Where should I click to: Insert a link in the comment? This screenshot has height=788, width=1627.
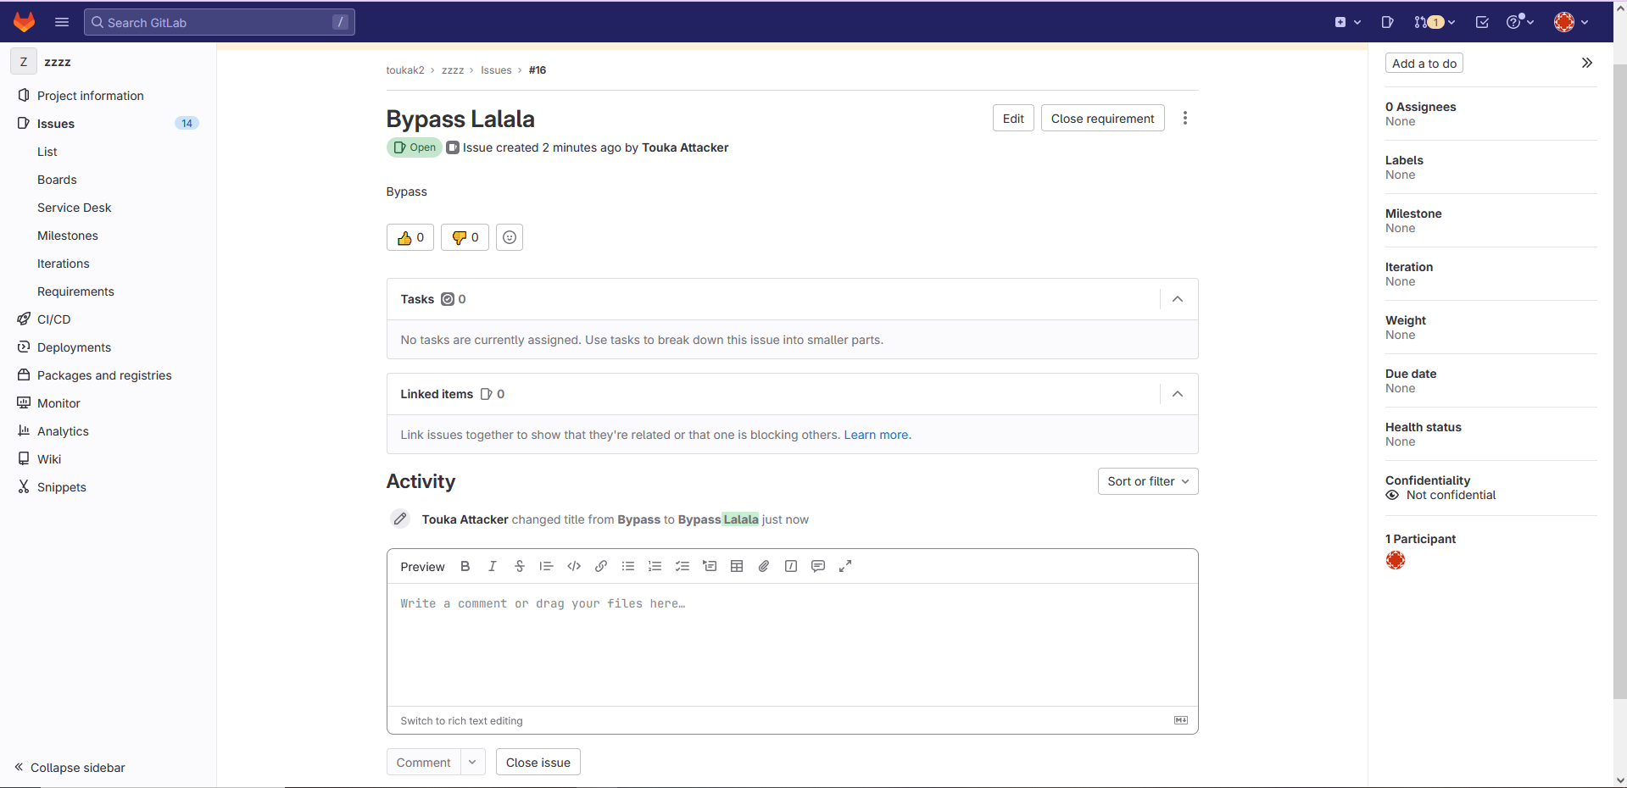601,567
